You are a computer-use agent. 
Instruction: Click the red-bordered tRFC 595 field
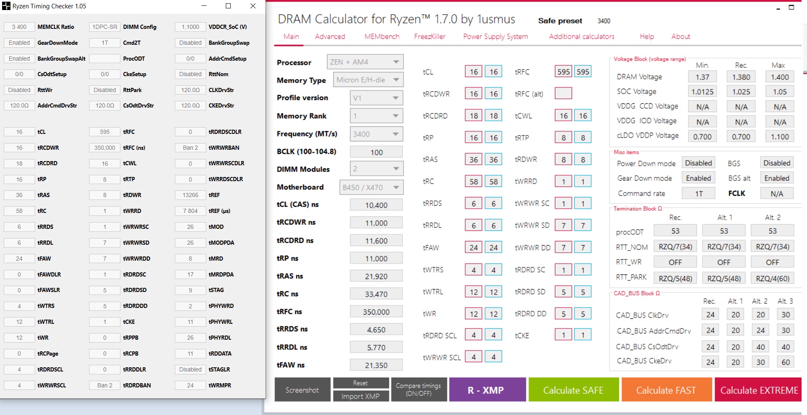[563, 72]
